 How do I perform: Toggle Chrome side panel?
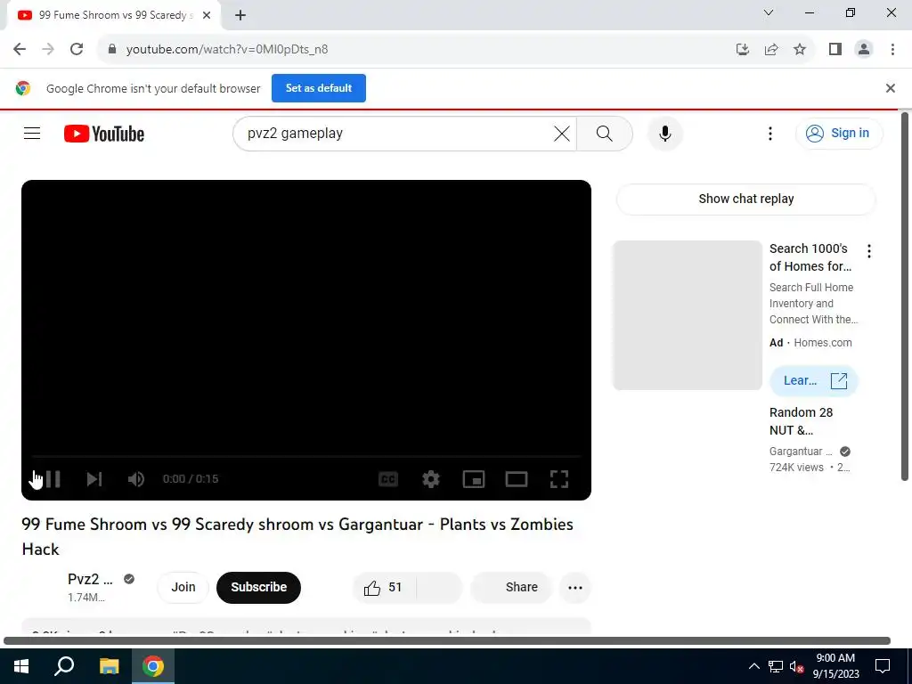click(x=835, y=50)
